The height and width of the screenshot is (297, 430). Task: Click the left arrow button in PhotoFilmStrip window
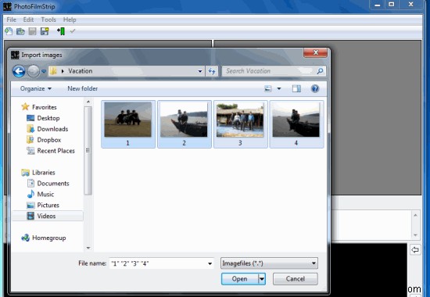pos(415,249)
